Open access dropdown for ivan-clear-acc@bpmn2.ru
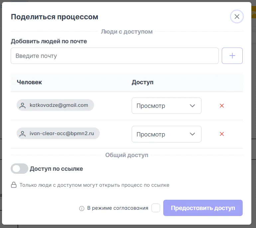Screen dimensions: 256x228 pyautogui.click(x=166, y=134)
